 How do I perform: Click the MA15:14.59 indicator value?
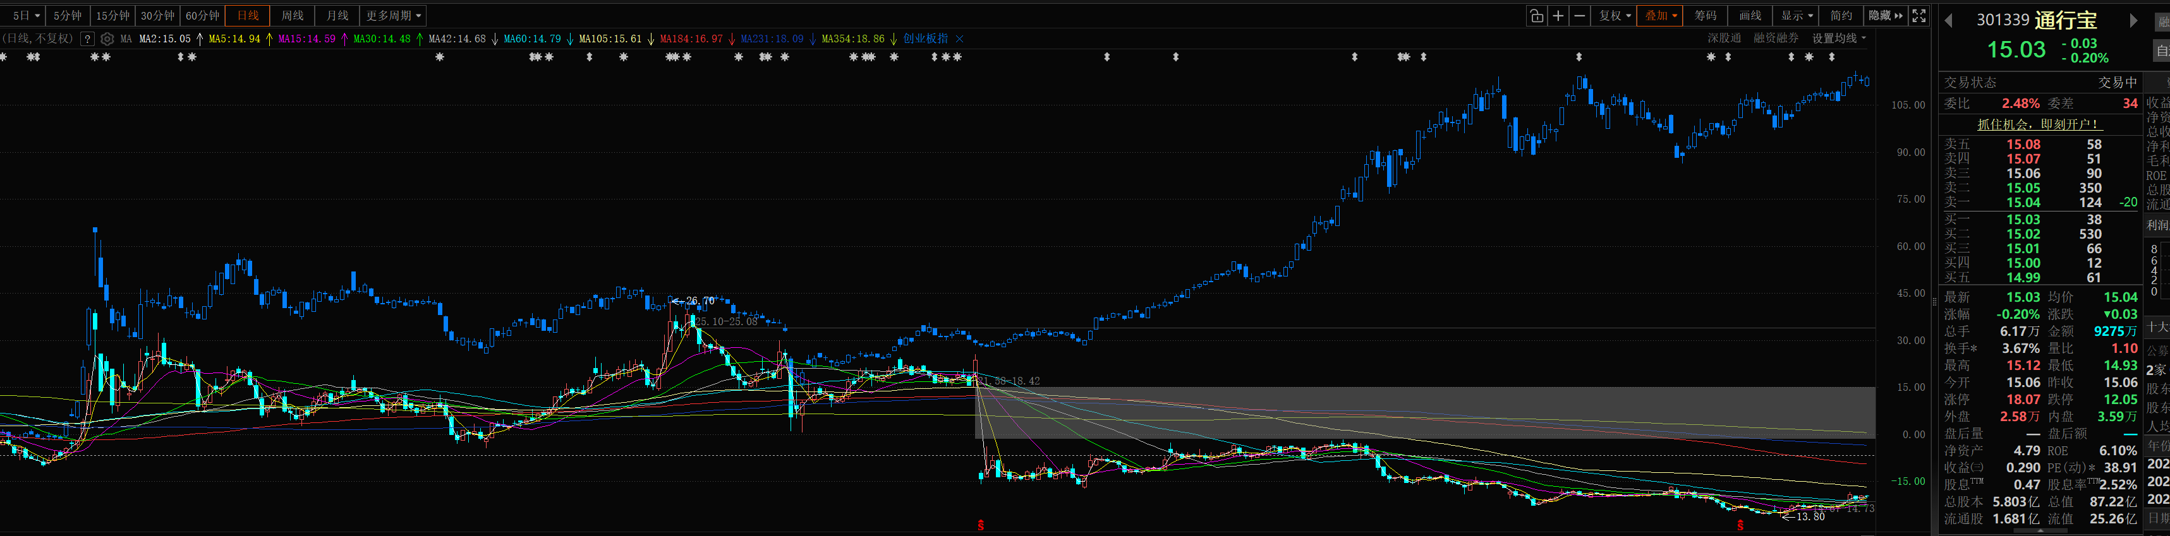(x=306, y=39)
